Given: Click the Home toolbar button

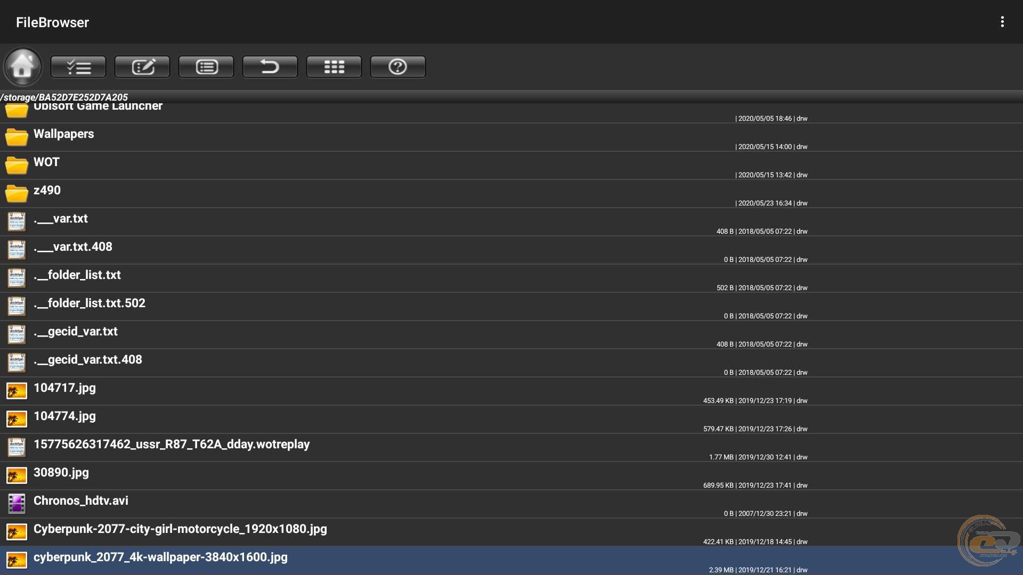Looking at the screenshot, I should [22, 67].
